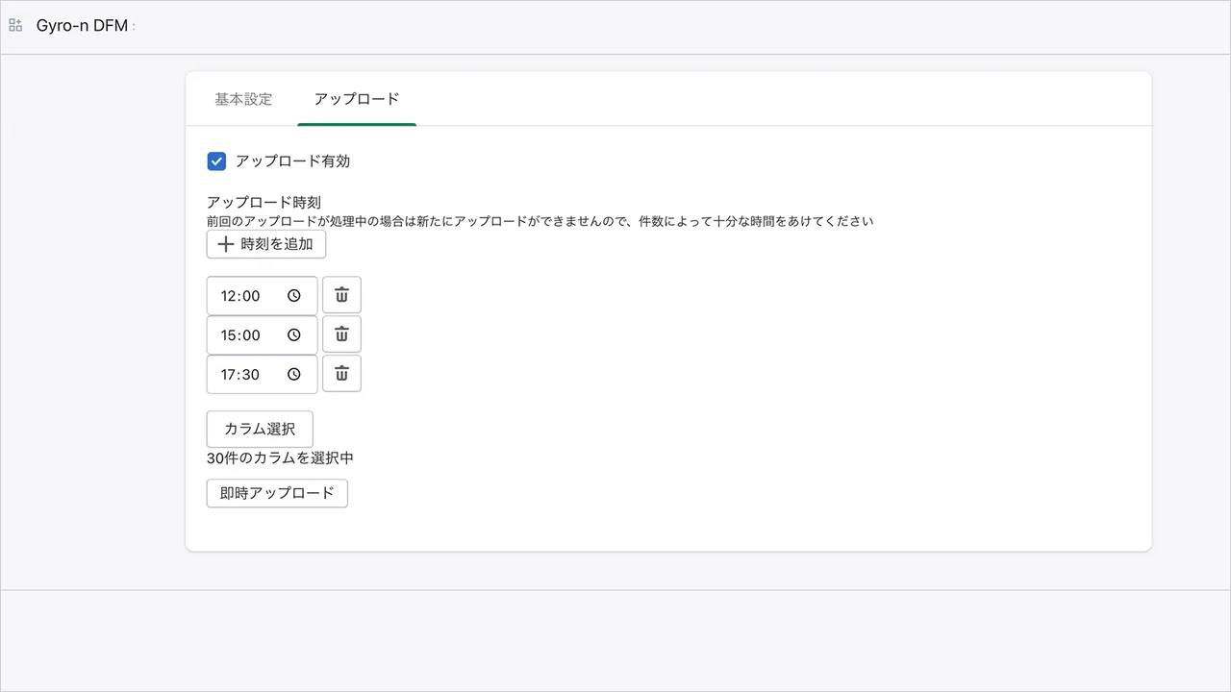
Task: Open the カラム選択 button
Action: pos(260,429)
